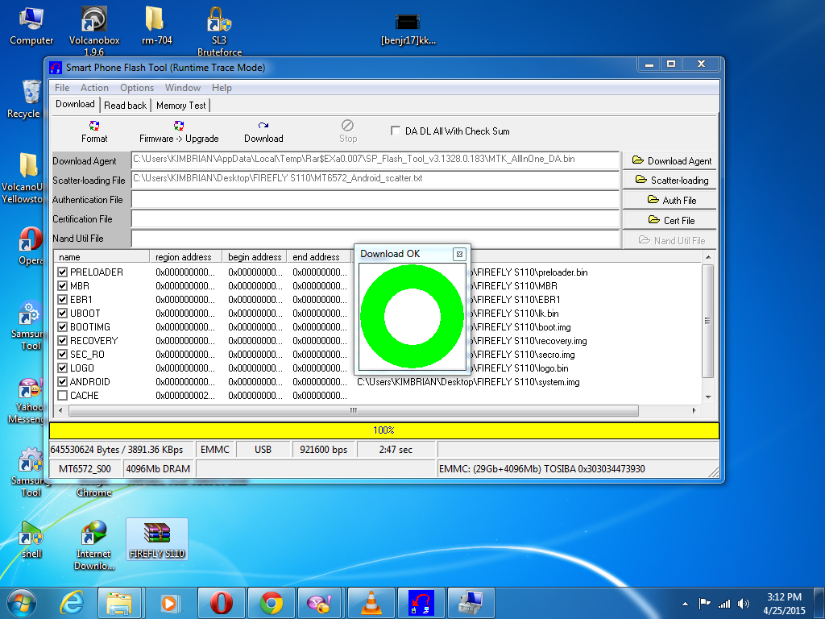This screenshot has width=825, height=619.
Task: Click the Scatter-loading browse button
Action: (x=671, y=181)
